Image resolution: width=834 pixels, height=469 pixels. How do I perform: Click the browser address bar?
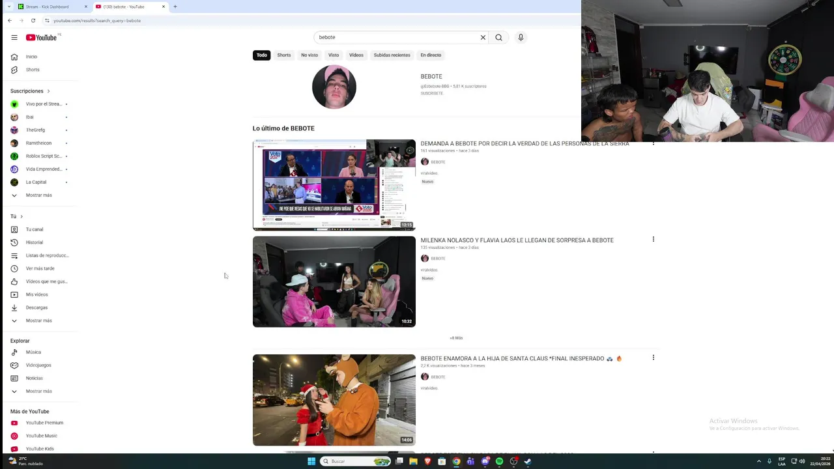coord(313,20)
